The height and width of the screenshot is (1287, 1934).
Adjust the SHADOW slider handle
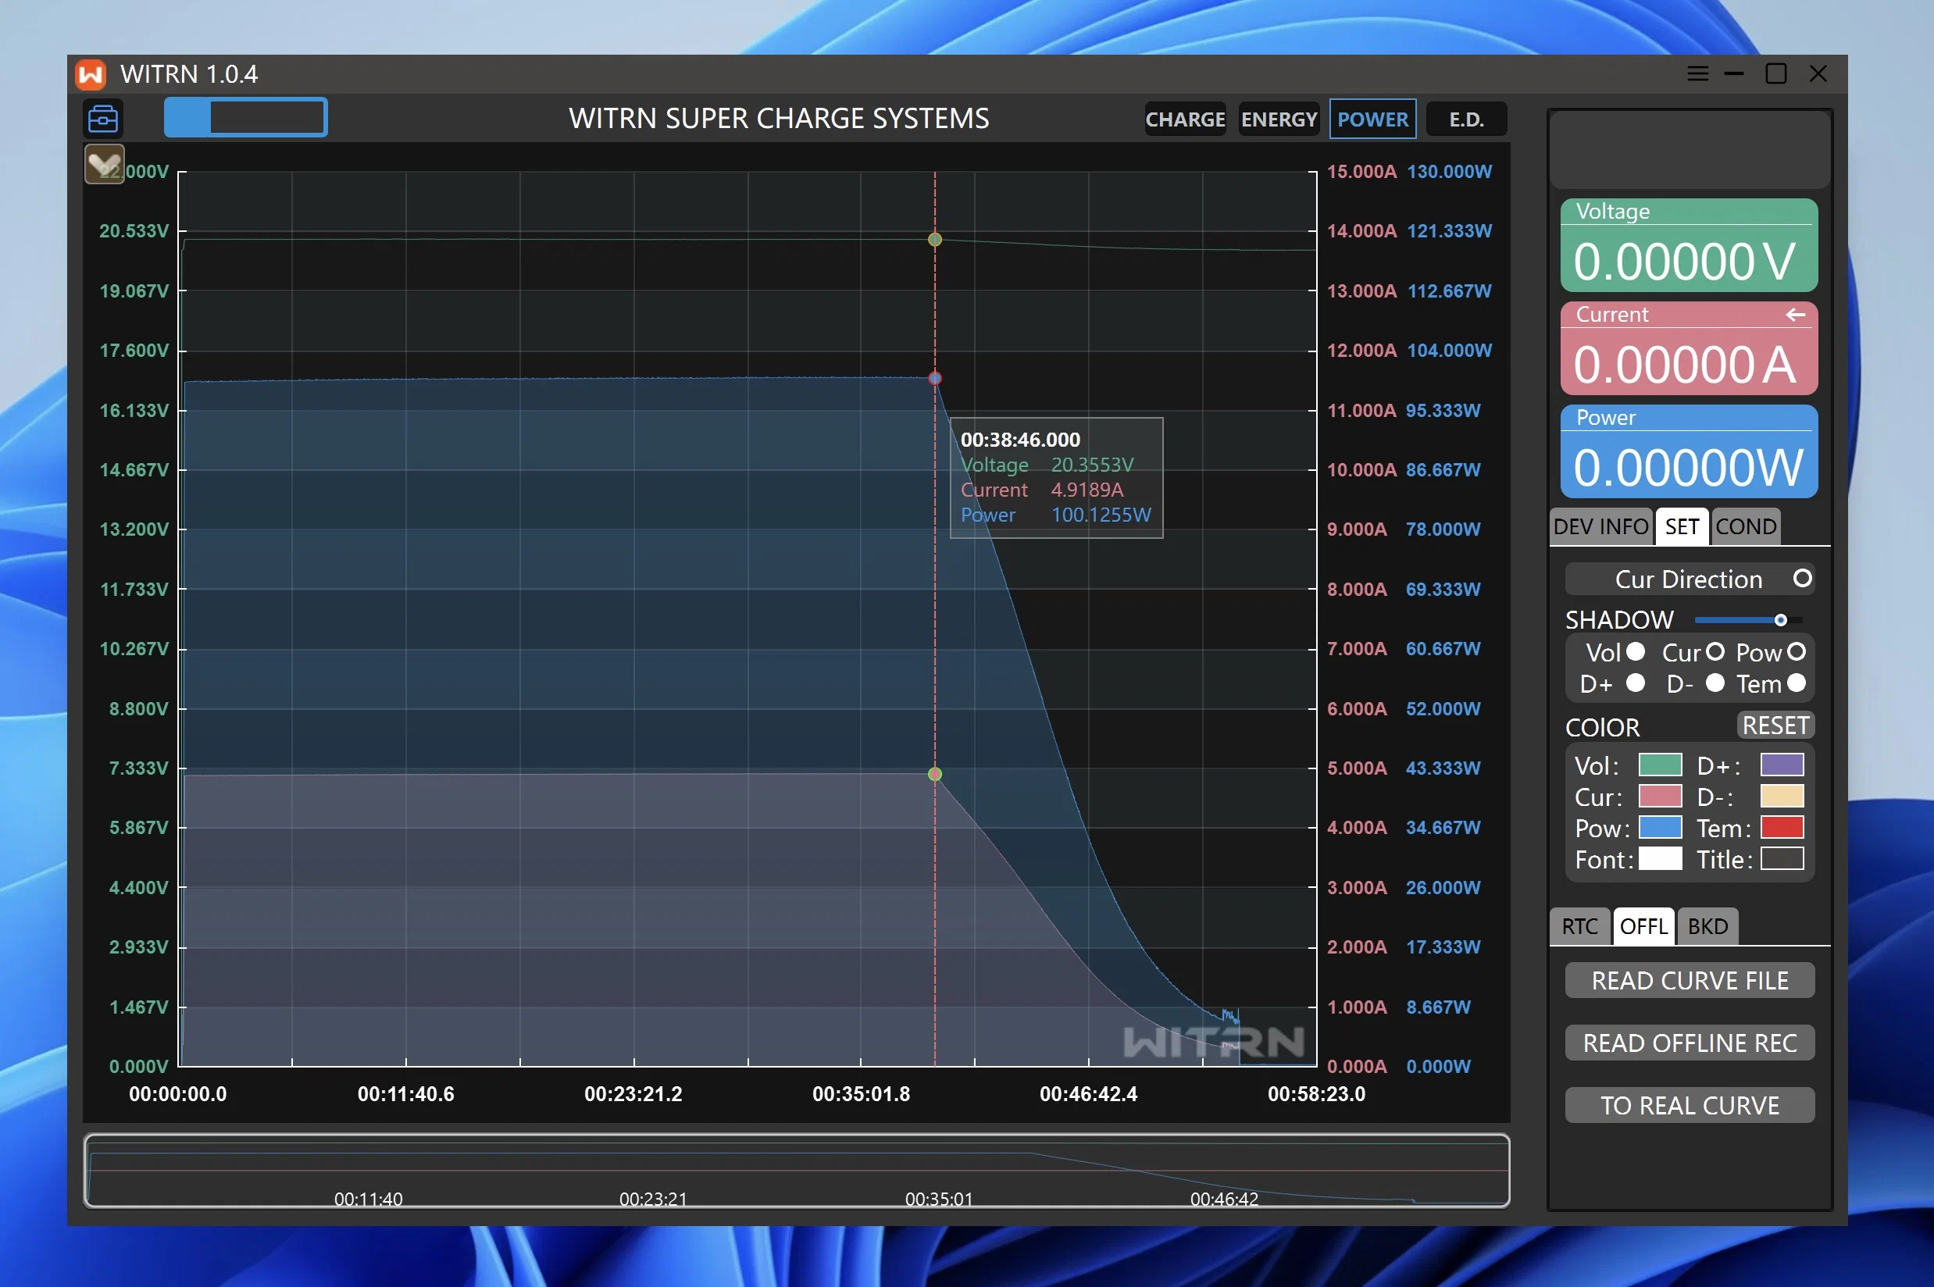(x=1779, y=620)
